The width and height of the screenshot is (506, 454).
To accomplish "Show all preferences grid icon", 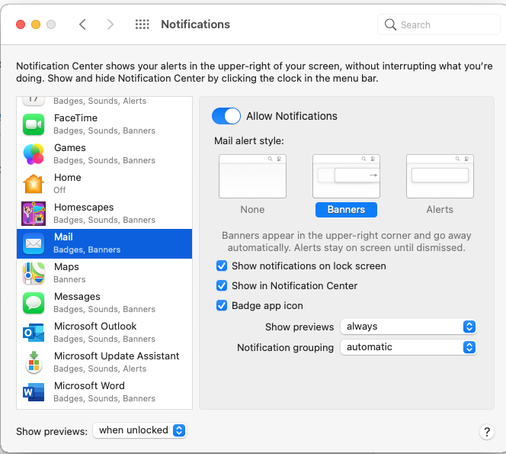I will click(x=142, y=24).
